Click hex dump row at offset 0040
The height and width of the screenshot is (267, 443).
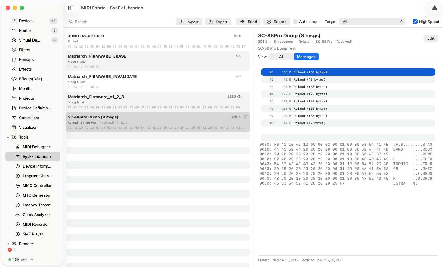tap(346, 164)
